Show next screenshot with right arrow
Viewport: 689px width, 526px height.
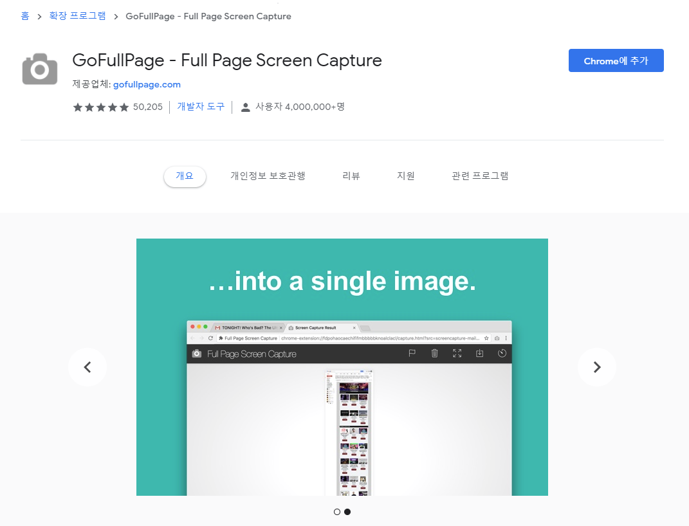tap(597, 367)
